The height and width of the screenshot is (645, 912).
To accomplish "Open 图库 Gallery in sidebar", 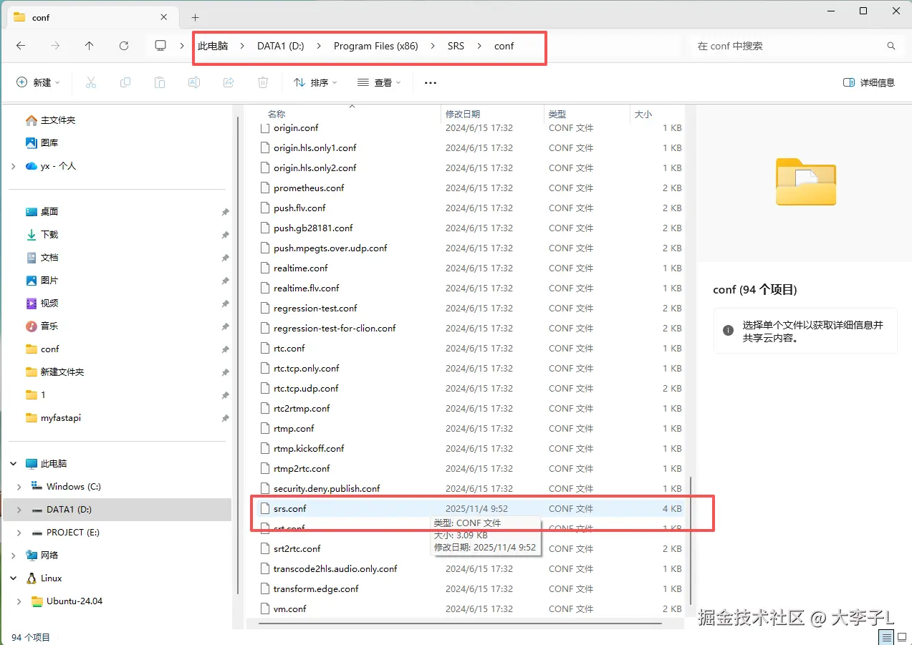I will 42,143.
